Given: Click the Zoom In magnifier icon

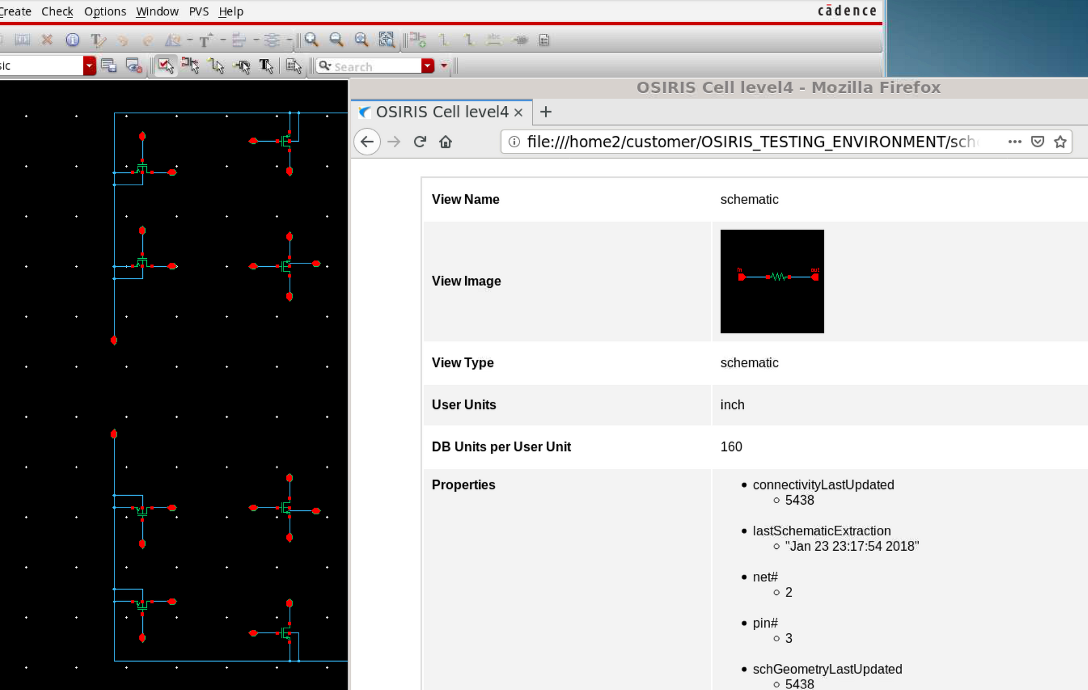Looking at the screenshot, I should [311, 40].
